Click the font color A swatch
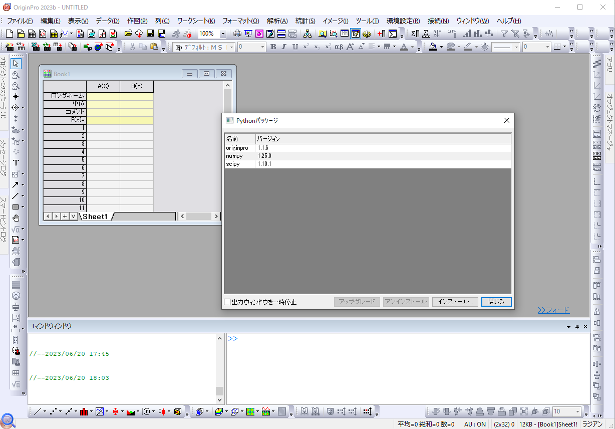 click(404, 47)
